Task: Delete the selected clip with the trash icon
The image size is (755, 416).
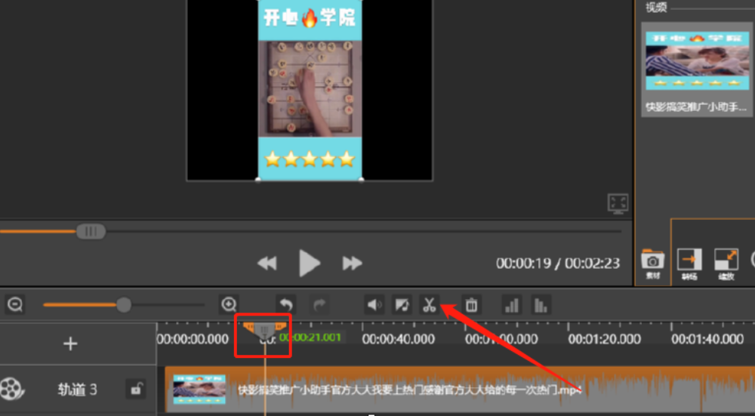Action: [x=471, y=305]
